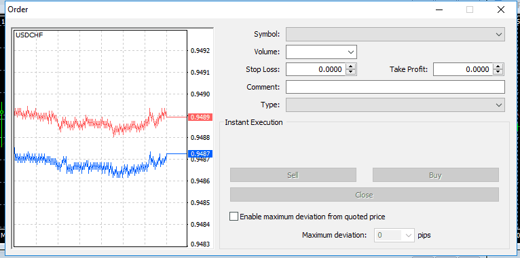Click the 0.9483 price axis label
The image size is (520, 258).
(201, 244)
